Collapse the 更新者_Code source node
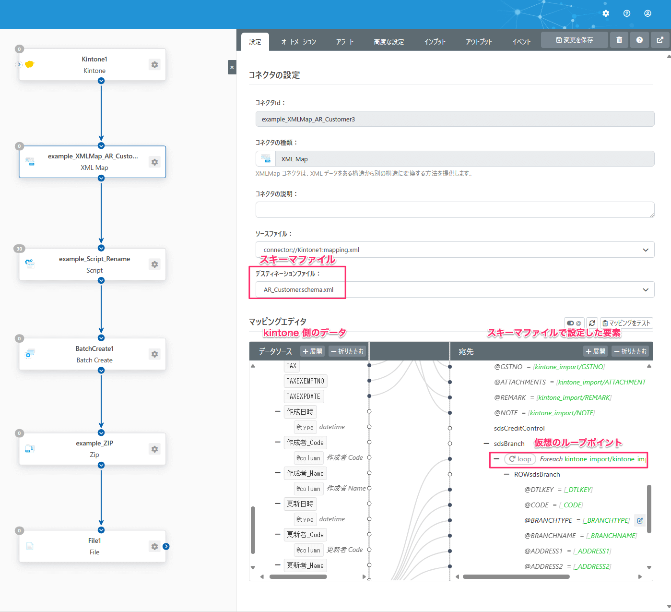671x612 pixels. [x=278, y=534]
